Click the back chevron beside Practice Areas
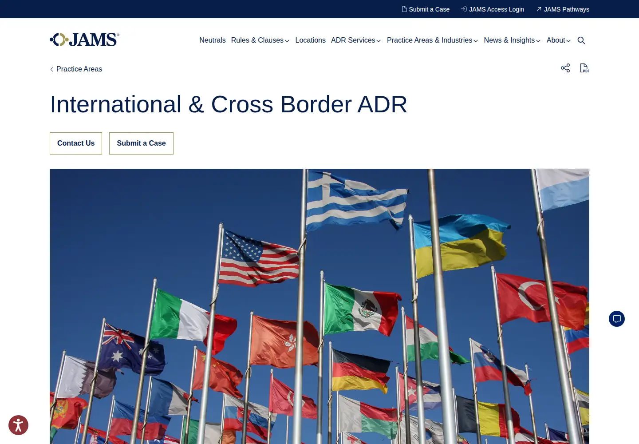This screenshot has width=639, height=444. [52, 69]
